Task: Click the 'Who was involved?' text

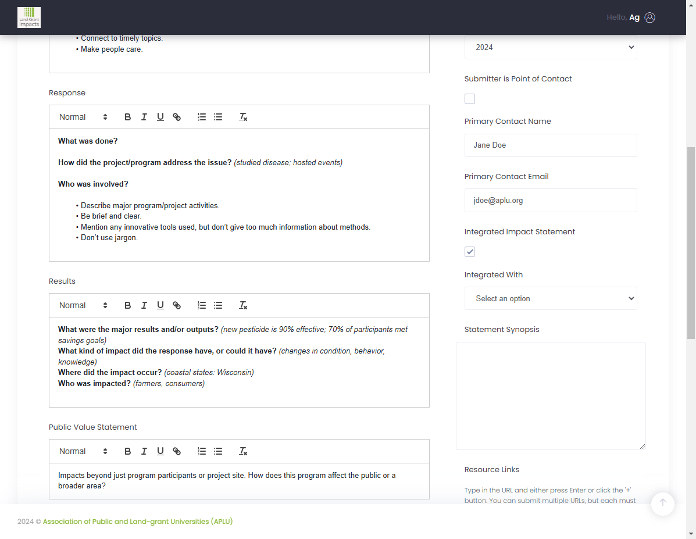Action: [x=93, y=184]
